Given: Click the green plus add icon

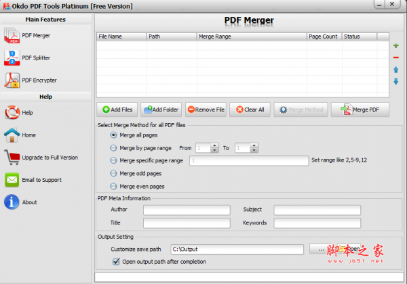Looking at the screenshot, I should 396,46.
